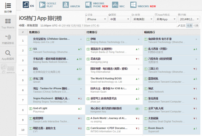Viewport: 202px width, 136px height.
Task: Select the Google Play store icon
Action: [x=42, y=5]
